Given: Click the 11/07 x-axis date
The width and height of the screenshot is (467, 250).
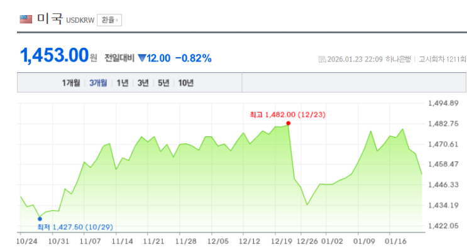Looking at the screenshot, I should pos(91,241).
